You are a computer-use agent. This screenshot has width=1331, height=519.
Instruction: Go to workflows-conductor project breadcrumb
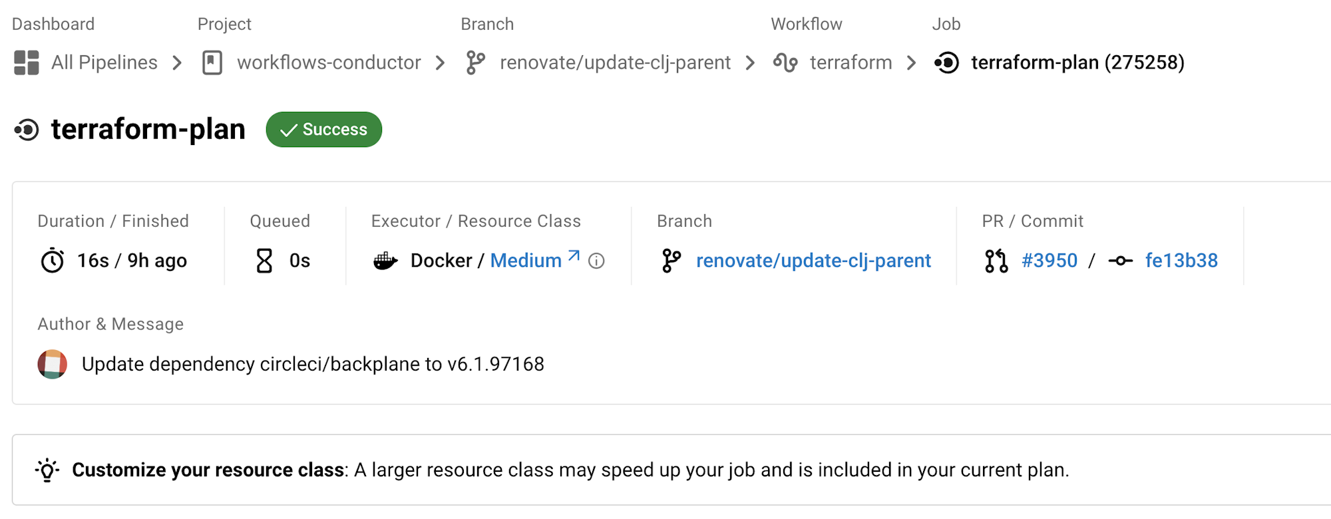coord(329,63)
